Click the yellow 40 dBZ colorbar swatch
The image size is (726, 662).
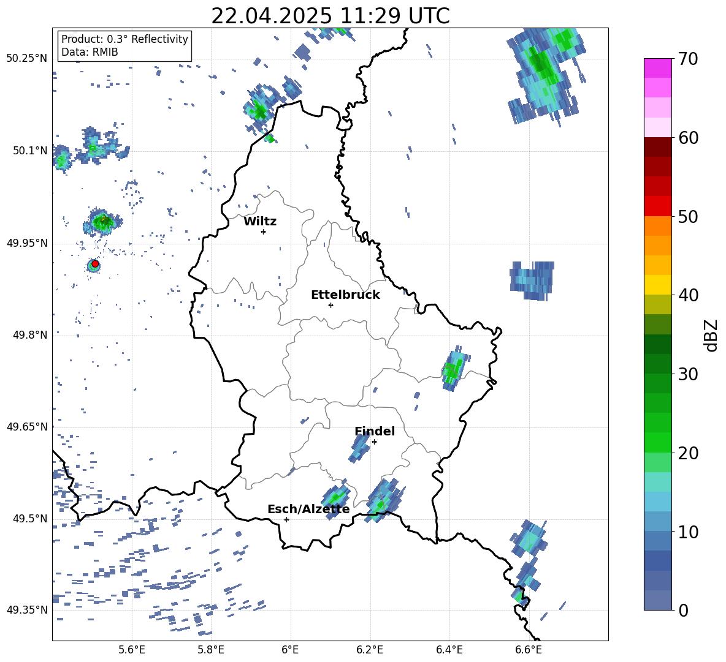657,285
